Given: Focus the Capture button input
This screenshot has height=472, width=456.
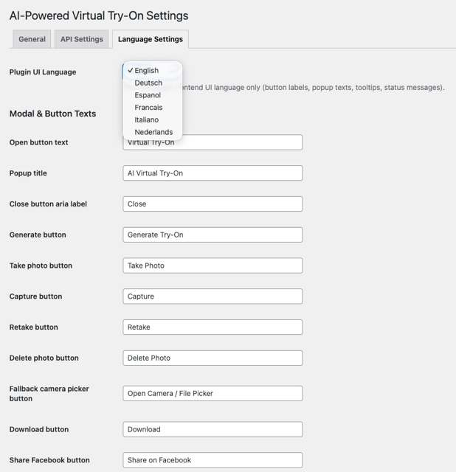Looking at the screenshot, I should coord(213,296).
